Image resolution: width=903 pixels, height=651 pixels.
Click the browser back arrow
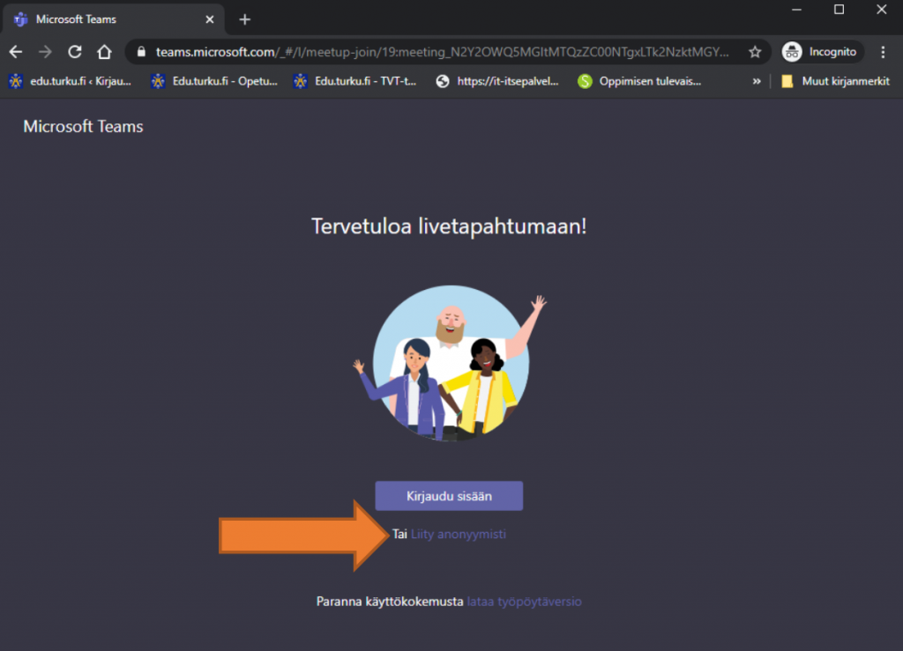click(16, 52)
